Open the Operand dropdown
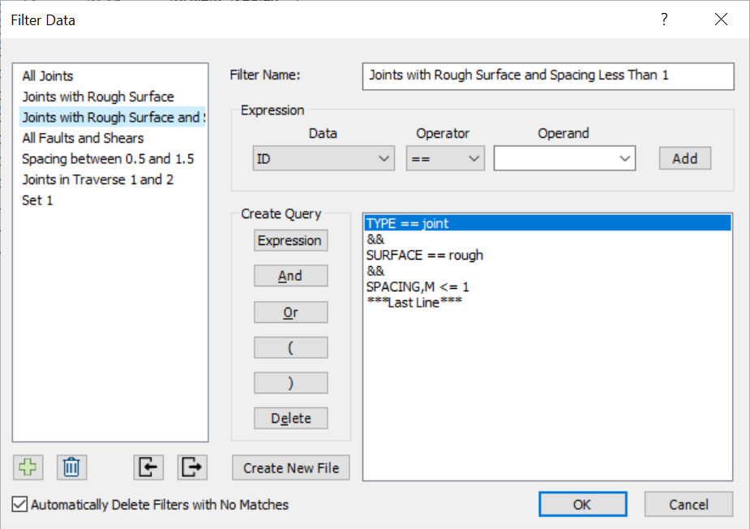750x529 pixels. pyautogui.click(x=564, y=157)
